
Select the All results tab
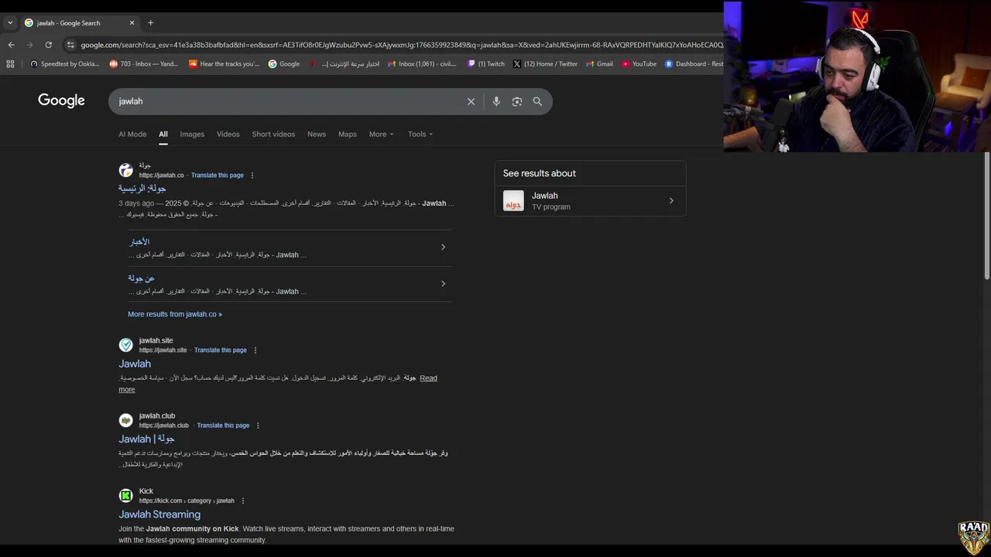[x=163, y=134]
